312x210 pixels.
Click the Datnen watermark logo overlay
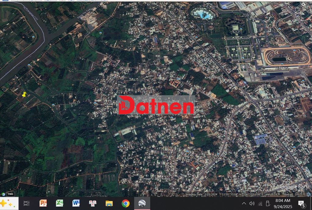click(156, 105)
